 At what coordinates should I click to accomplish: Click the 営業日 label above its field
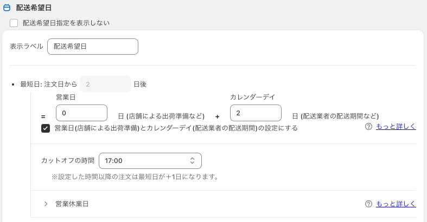tap(66, 97)
